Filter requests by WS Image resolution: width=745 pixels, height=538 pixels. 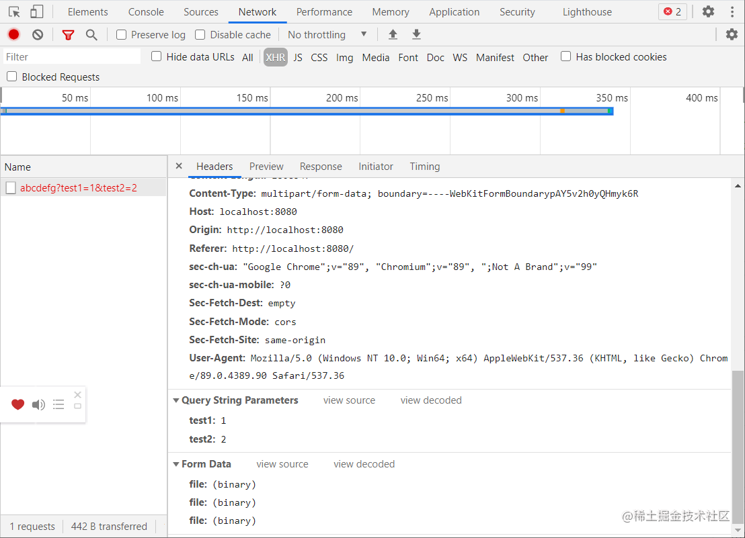[460, 57]
